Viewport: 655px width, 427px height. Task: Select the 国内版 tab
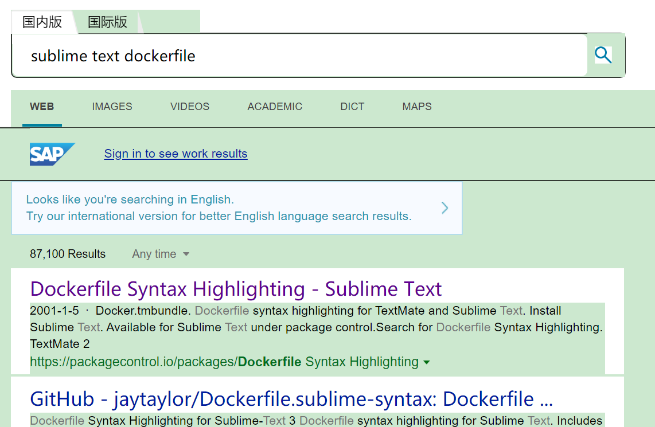click(43, 22)
